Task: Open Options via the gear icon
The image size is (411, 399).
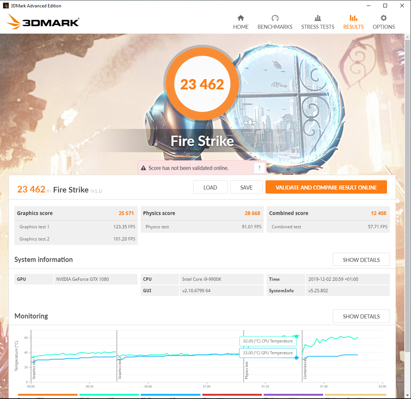Action: coord(383,18)
